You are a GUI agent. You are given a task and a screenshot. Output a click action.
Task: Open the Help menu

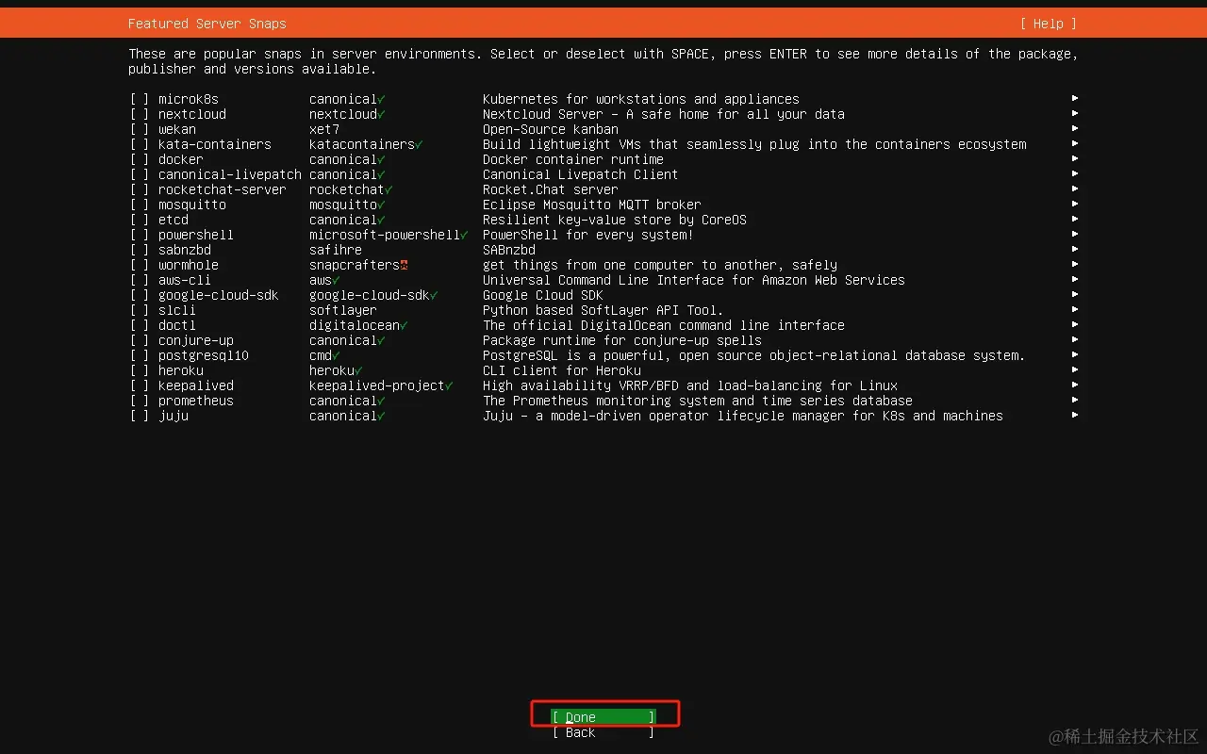tap(1048, 24)
